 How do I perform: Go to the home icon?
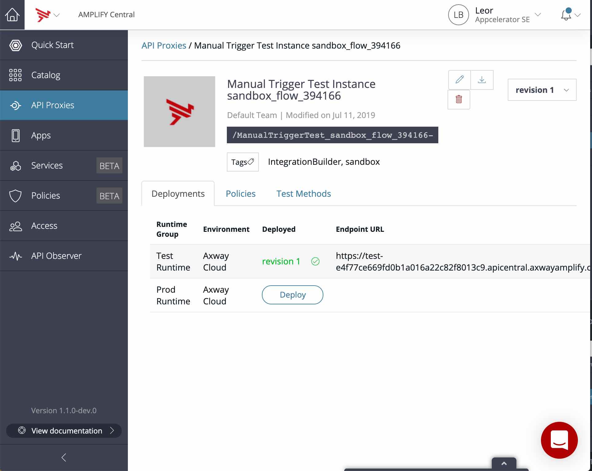(x=12, y=15)
